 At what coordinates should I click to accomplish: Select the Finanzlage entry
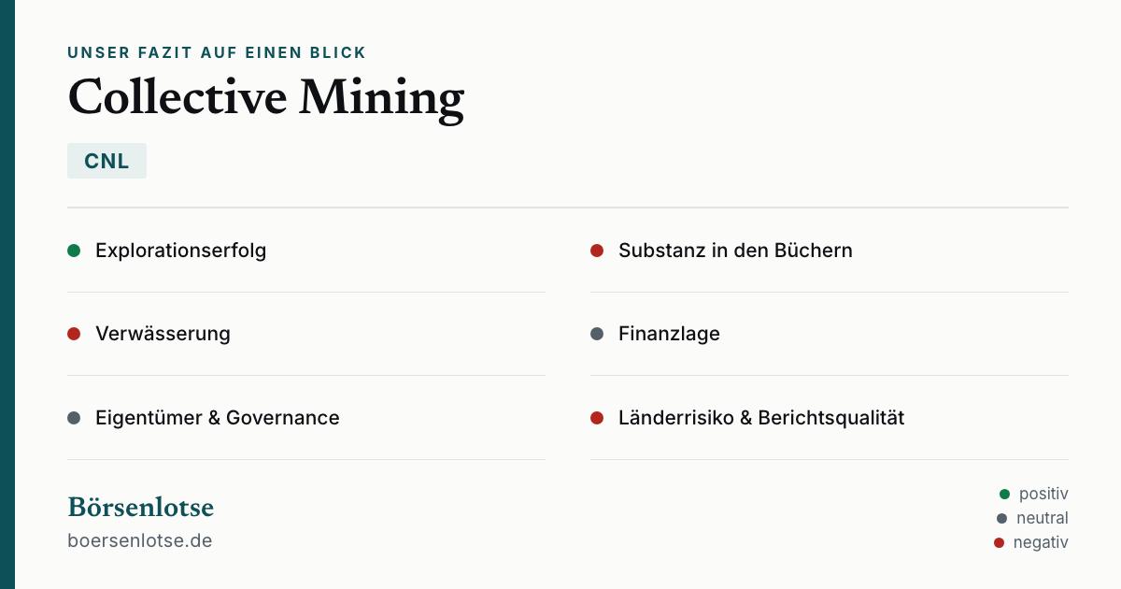tap(830, 334)
